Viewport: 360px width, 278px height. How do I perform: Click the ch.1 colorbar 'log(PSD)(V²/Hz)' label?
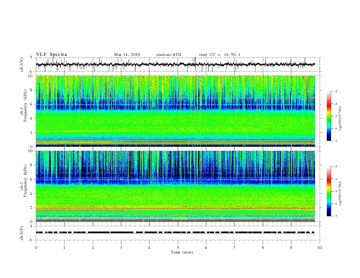coord(340,119)
